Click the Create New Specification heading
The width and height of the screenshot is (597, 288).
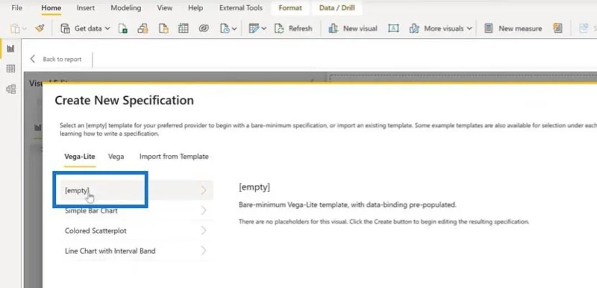[124, 101]
